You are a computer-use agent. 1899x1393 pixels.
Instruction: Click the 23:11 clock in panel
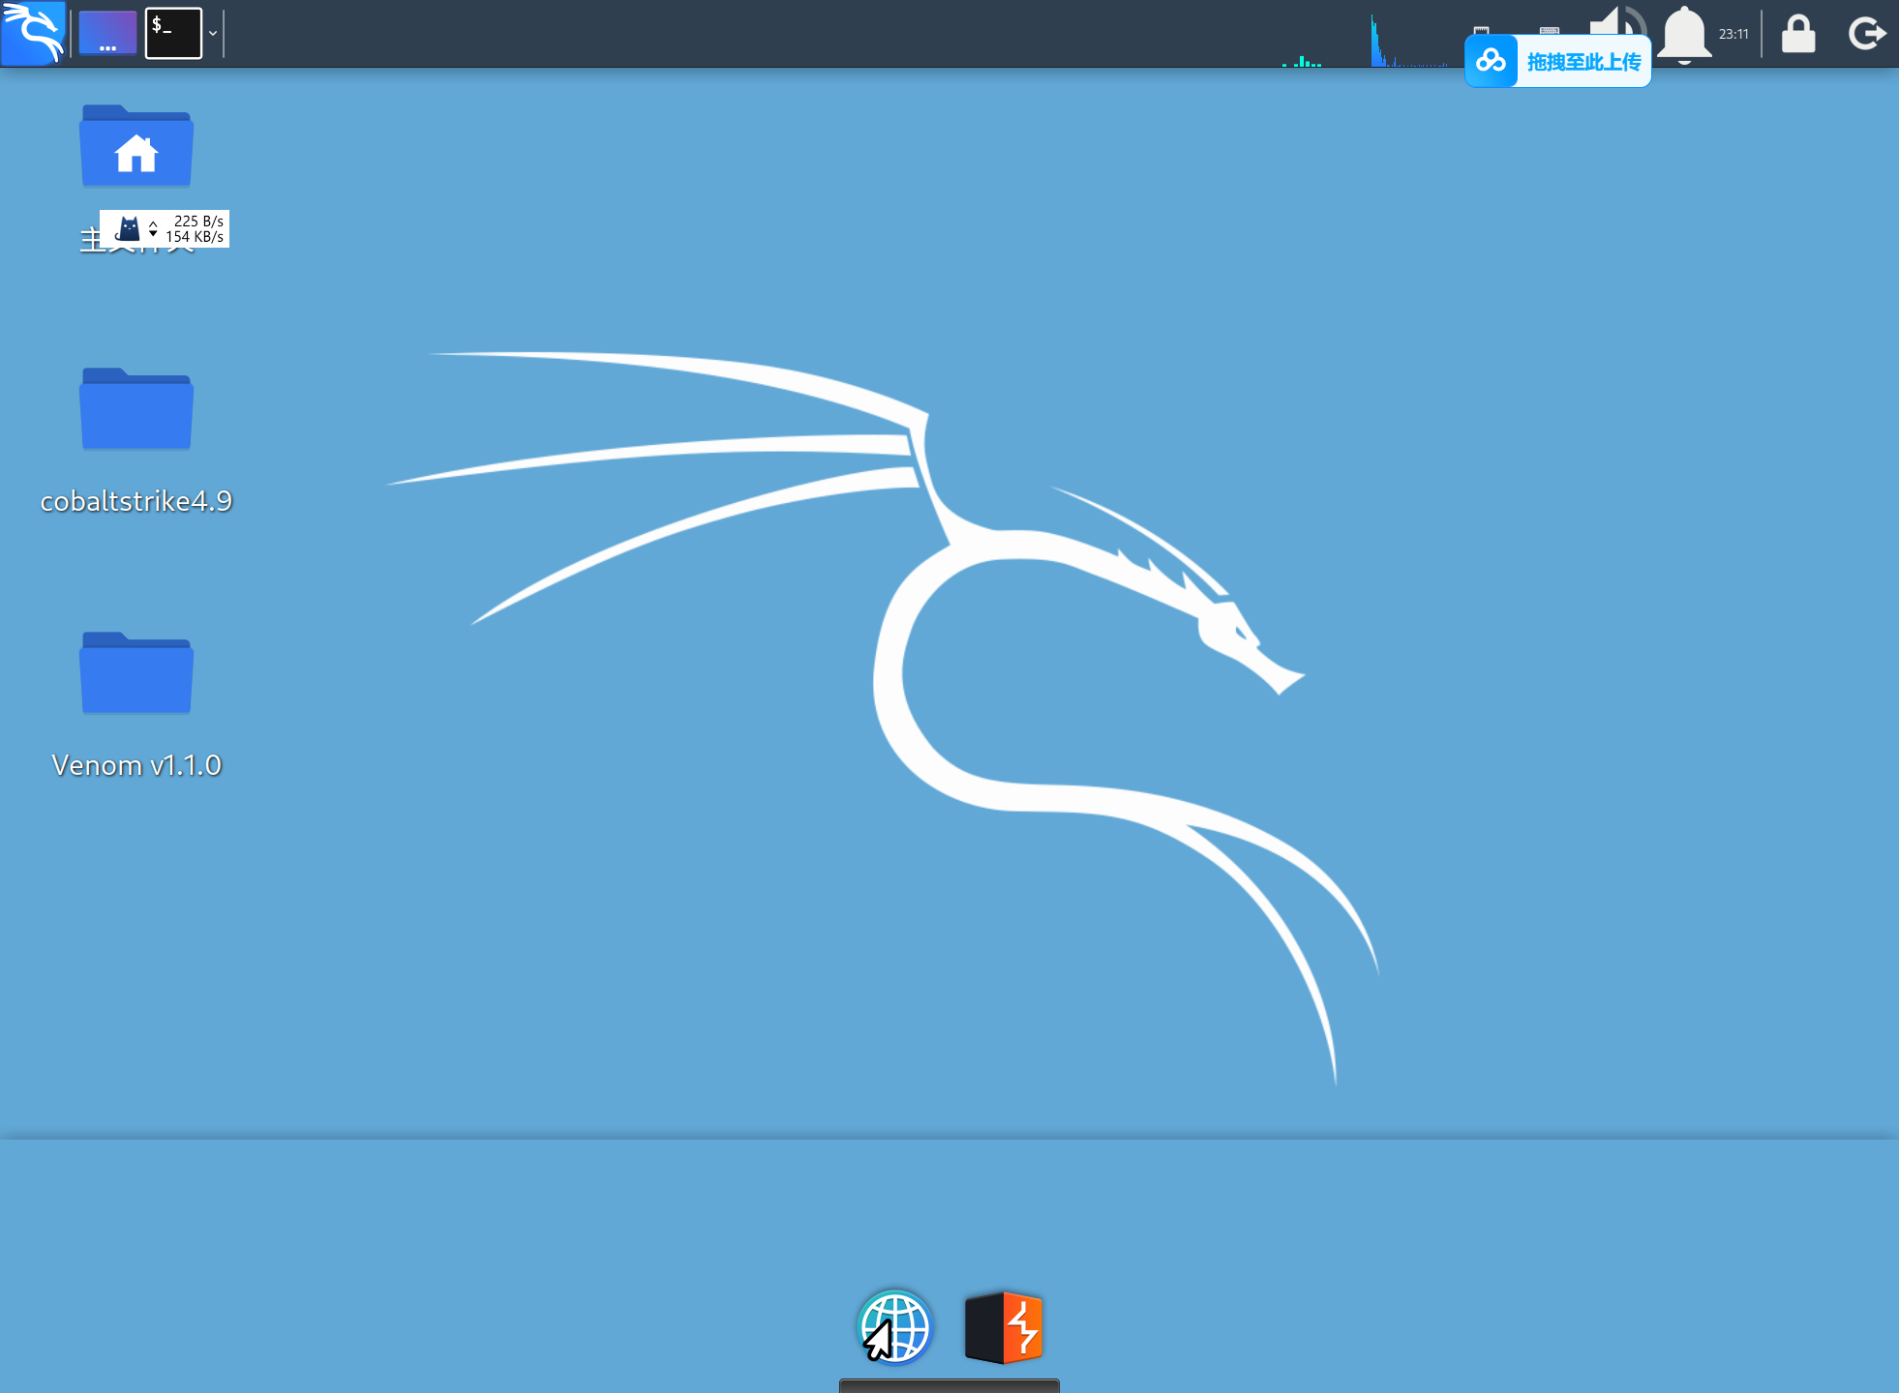click(1733, 33)
